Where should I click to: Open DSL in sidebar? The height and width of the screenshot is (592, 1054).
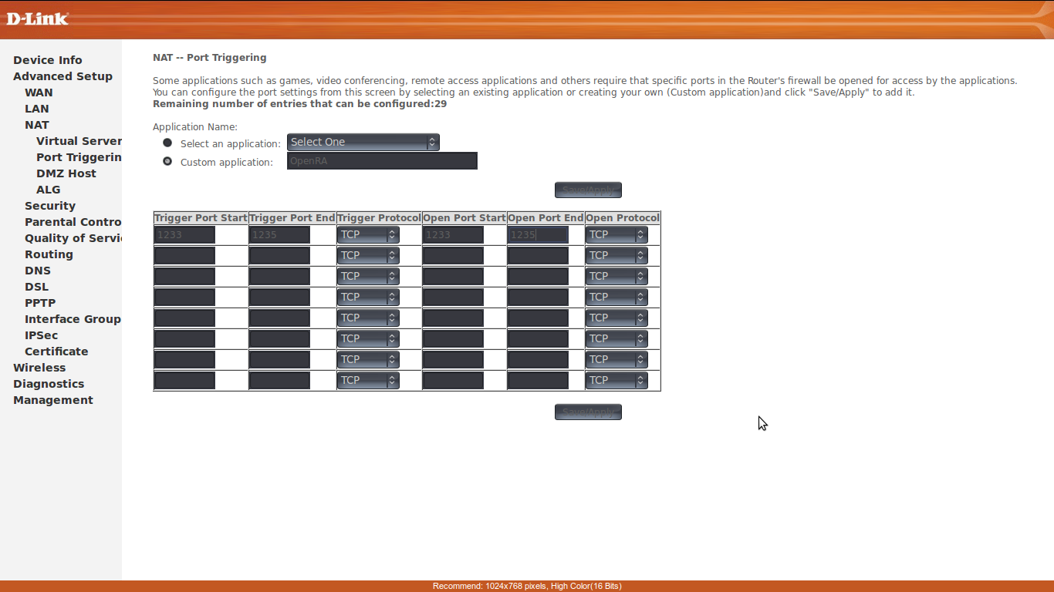click(36, 287)
